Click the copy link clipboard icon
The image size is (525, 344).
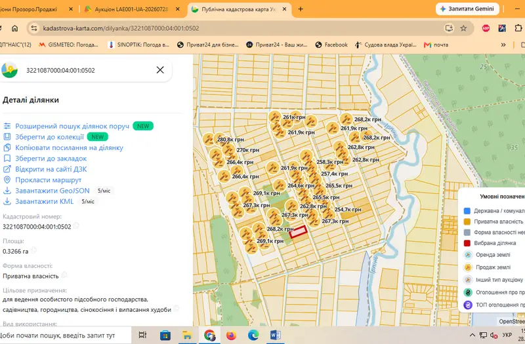pos(7,147)
